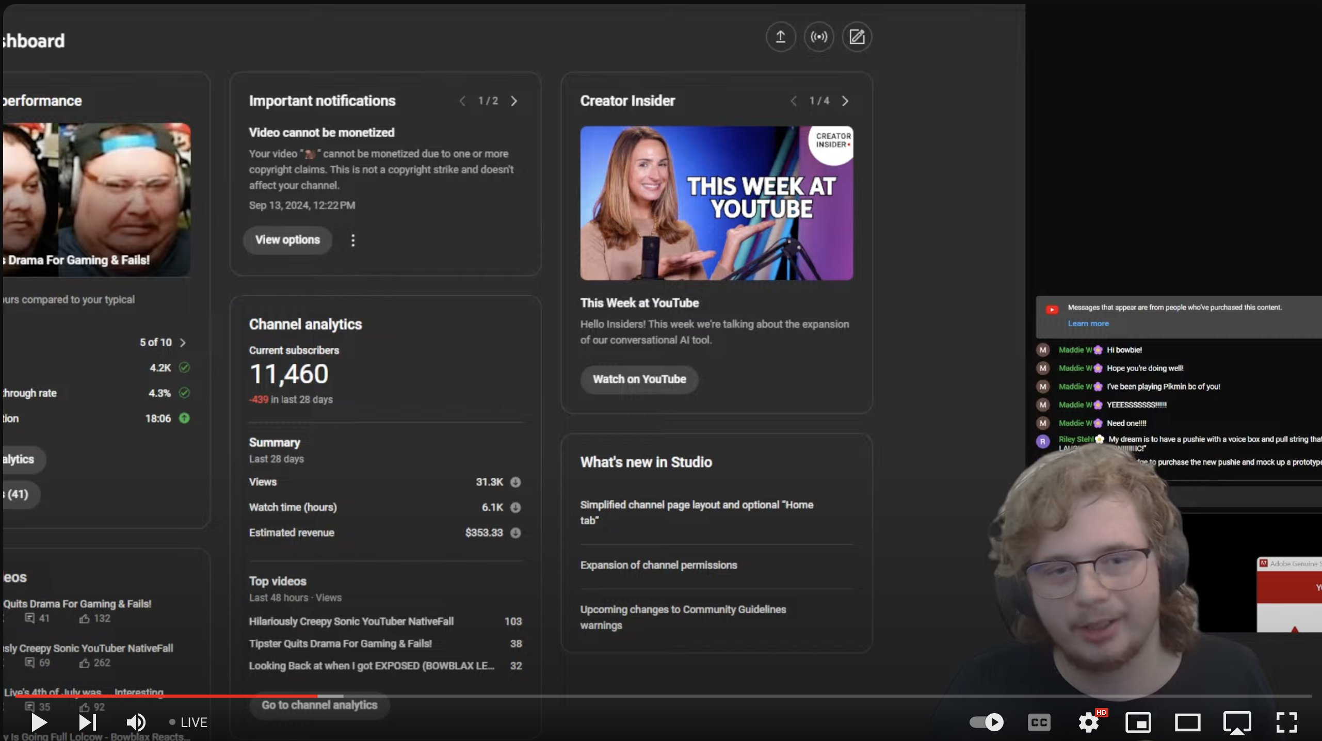The image size is (1322, 741).
Task: Toggle closed captions
Action: tap(1039, 722)
